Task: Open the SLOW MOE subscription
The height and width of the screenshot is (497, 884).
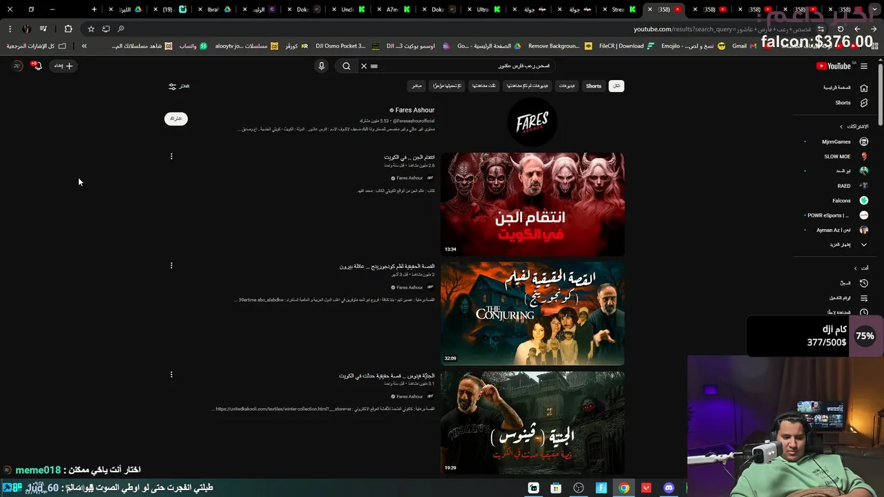Action: (x=837, y=157)
